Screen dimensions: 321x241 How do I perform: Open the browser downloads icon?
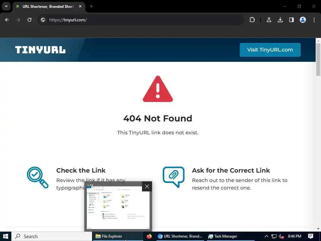coord(280,20)
